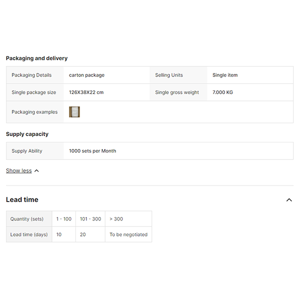Collapse the Lead time section arrow
Viewport: 300px width, 300px height.
tap(289, 200)
